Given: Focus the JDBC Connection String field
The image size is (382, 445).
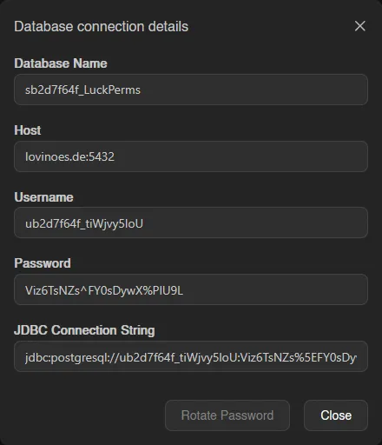Looking at the screenshot, I should [191, 356].
